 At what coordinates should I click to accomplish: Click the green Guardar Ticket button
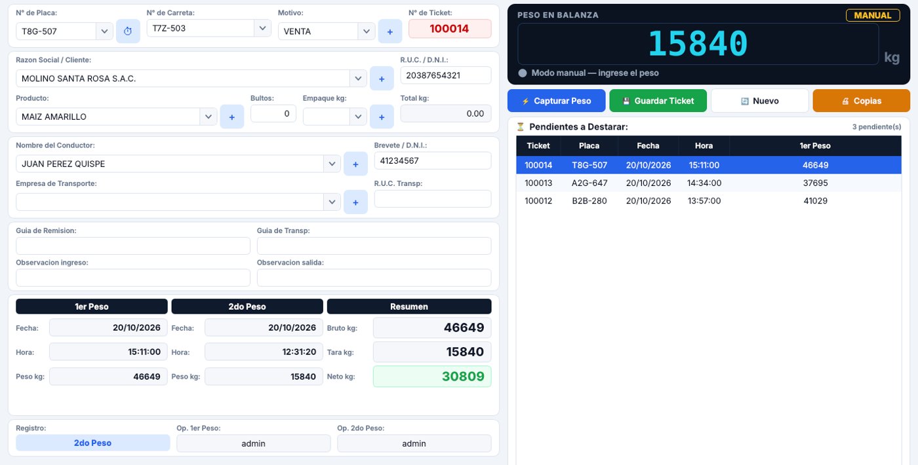pyautogui.click(x=658, y=101)
